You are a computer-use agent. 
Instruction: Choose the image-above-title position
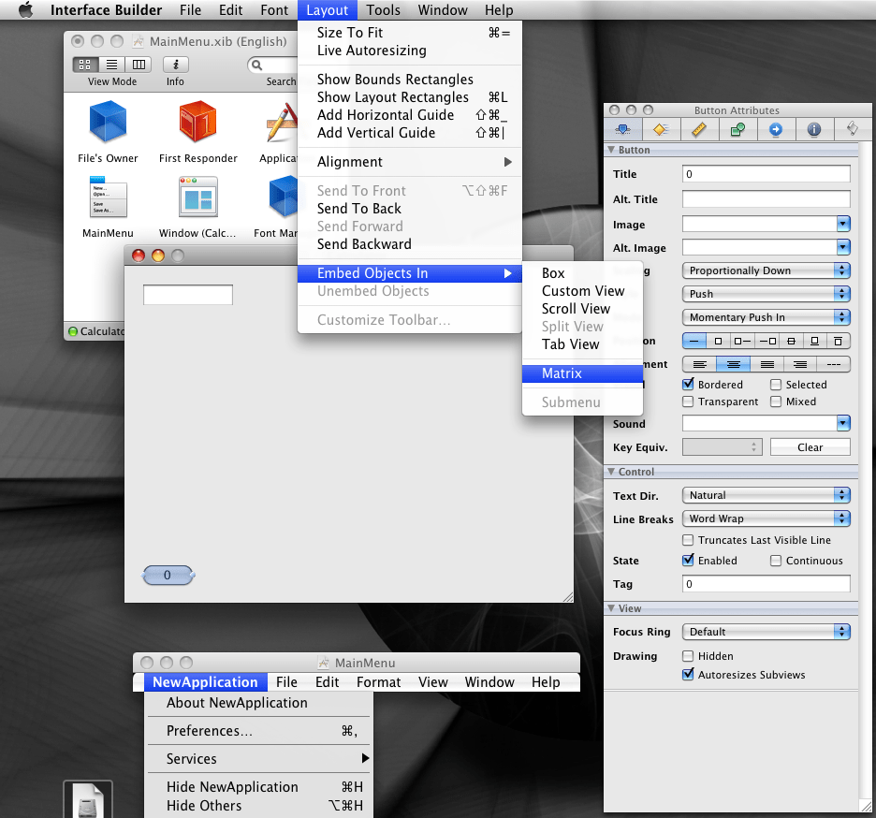pos(838,341)
